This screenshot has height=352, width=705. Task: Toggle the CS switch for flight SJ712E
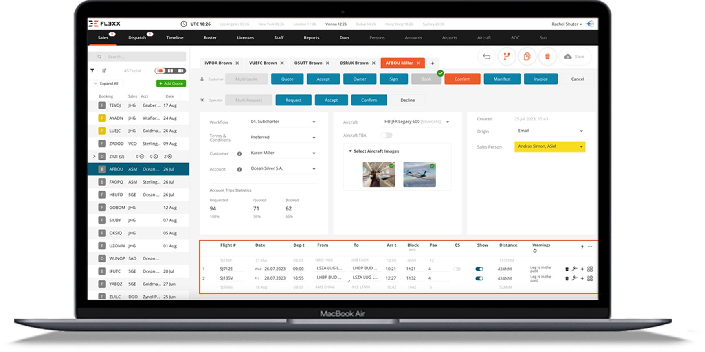[x=457, y=269]
